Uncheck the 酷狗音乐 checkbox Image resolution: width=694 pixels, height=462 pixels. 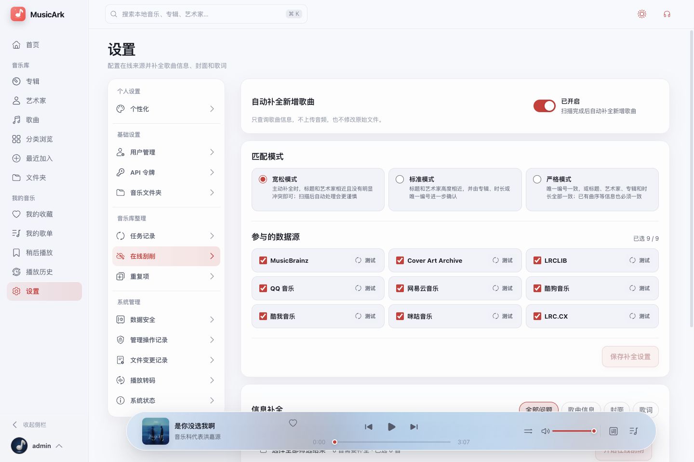(x=537, y=288)
